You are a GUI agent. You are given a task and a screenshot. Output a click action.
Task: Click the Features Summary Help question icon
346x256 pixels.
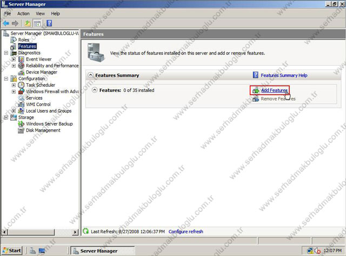tap(256, 75)
